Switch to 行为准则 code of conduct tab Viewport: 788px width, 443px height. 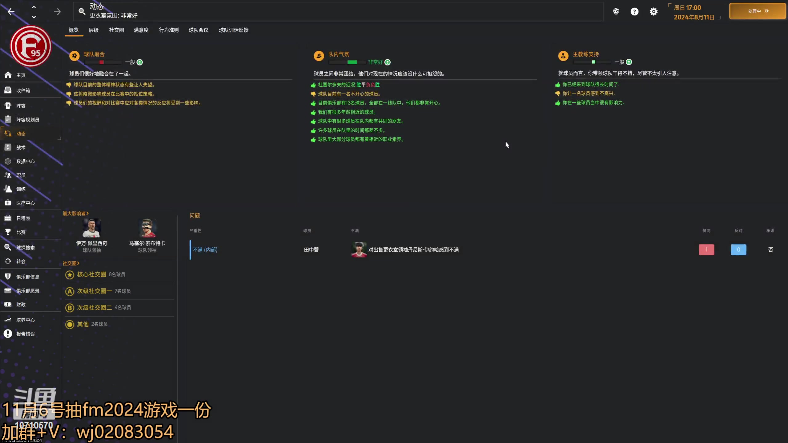[x=169, y=30]
